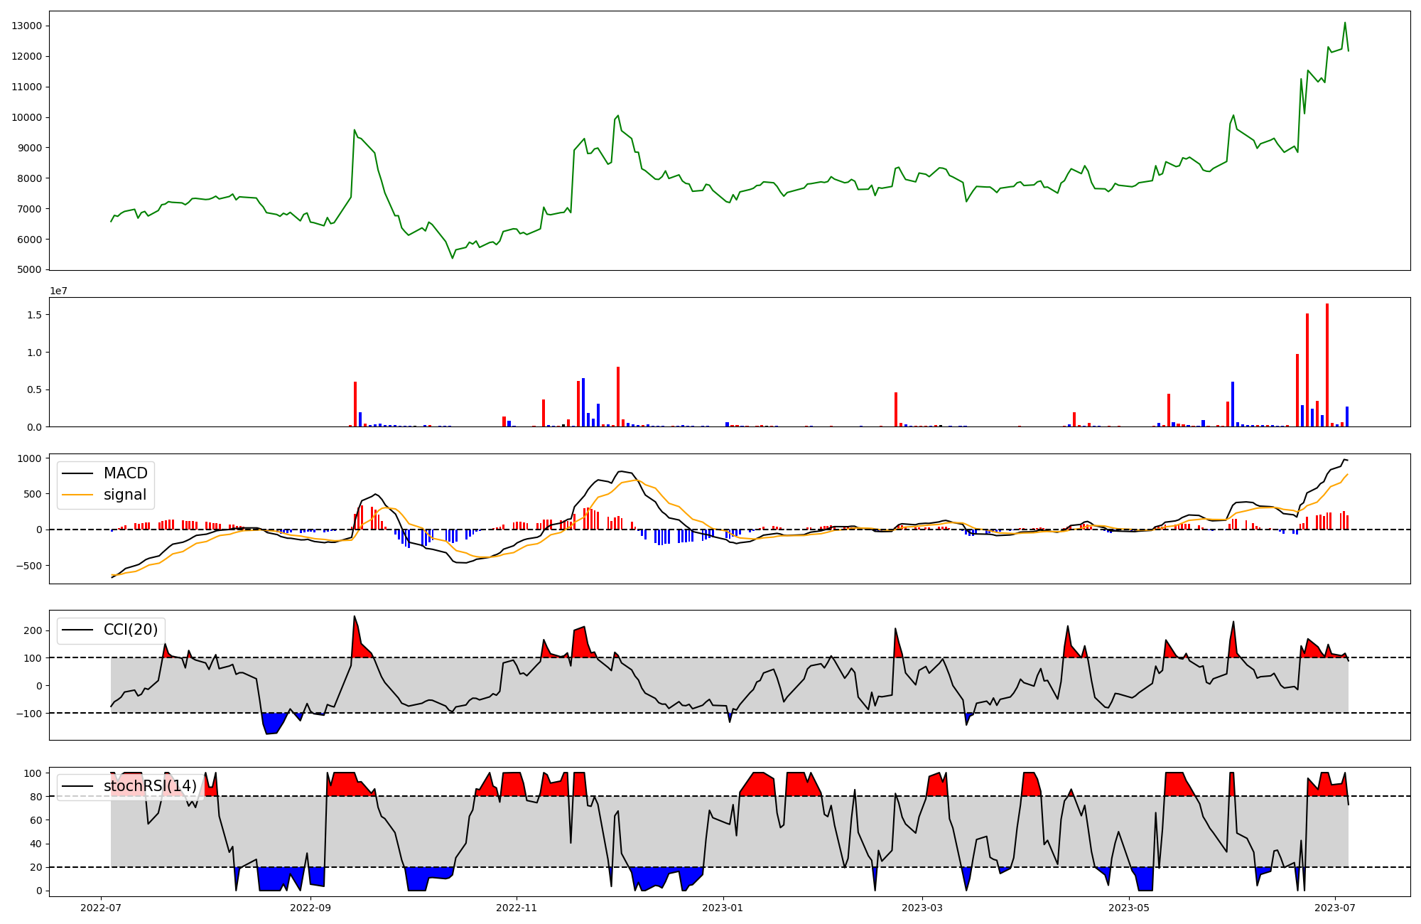Click the MACD legend label
The width and height of the screenshot is (1421, 924).
coord(125,473)
